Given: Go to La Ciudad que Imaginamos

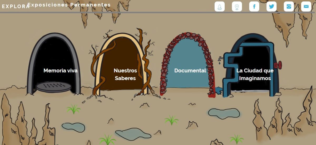Looking at the screenshot, I should [255, 74].
